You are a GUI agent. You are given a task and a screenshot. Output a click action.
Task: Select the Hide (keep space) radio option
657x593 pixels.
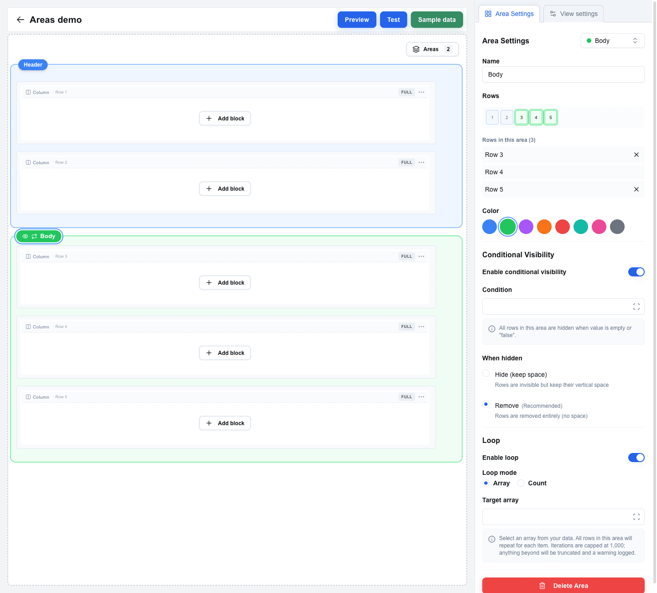[x=486, y=373]
